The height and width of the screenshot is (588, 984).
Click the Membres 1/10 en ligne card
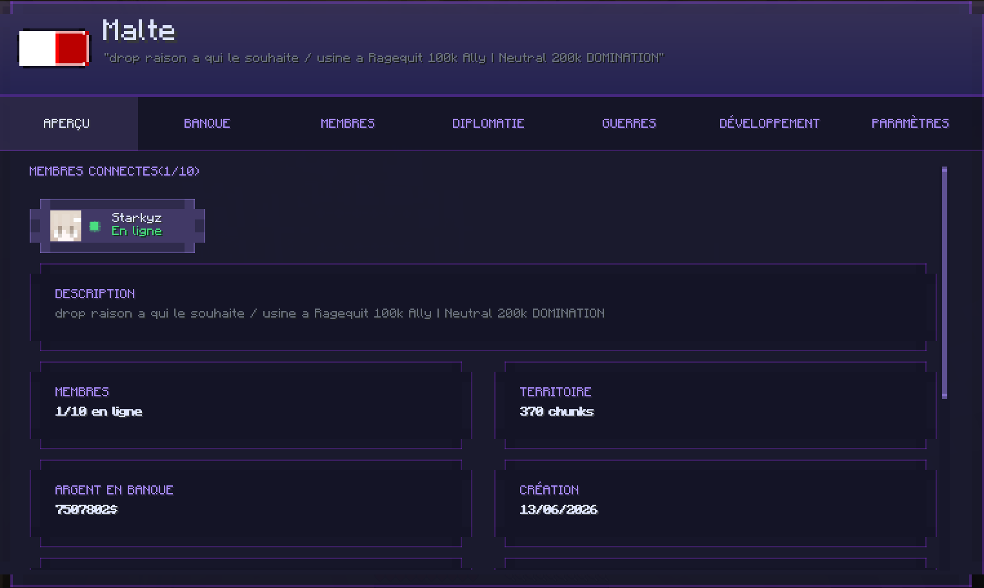point(251,405)
